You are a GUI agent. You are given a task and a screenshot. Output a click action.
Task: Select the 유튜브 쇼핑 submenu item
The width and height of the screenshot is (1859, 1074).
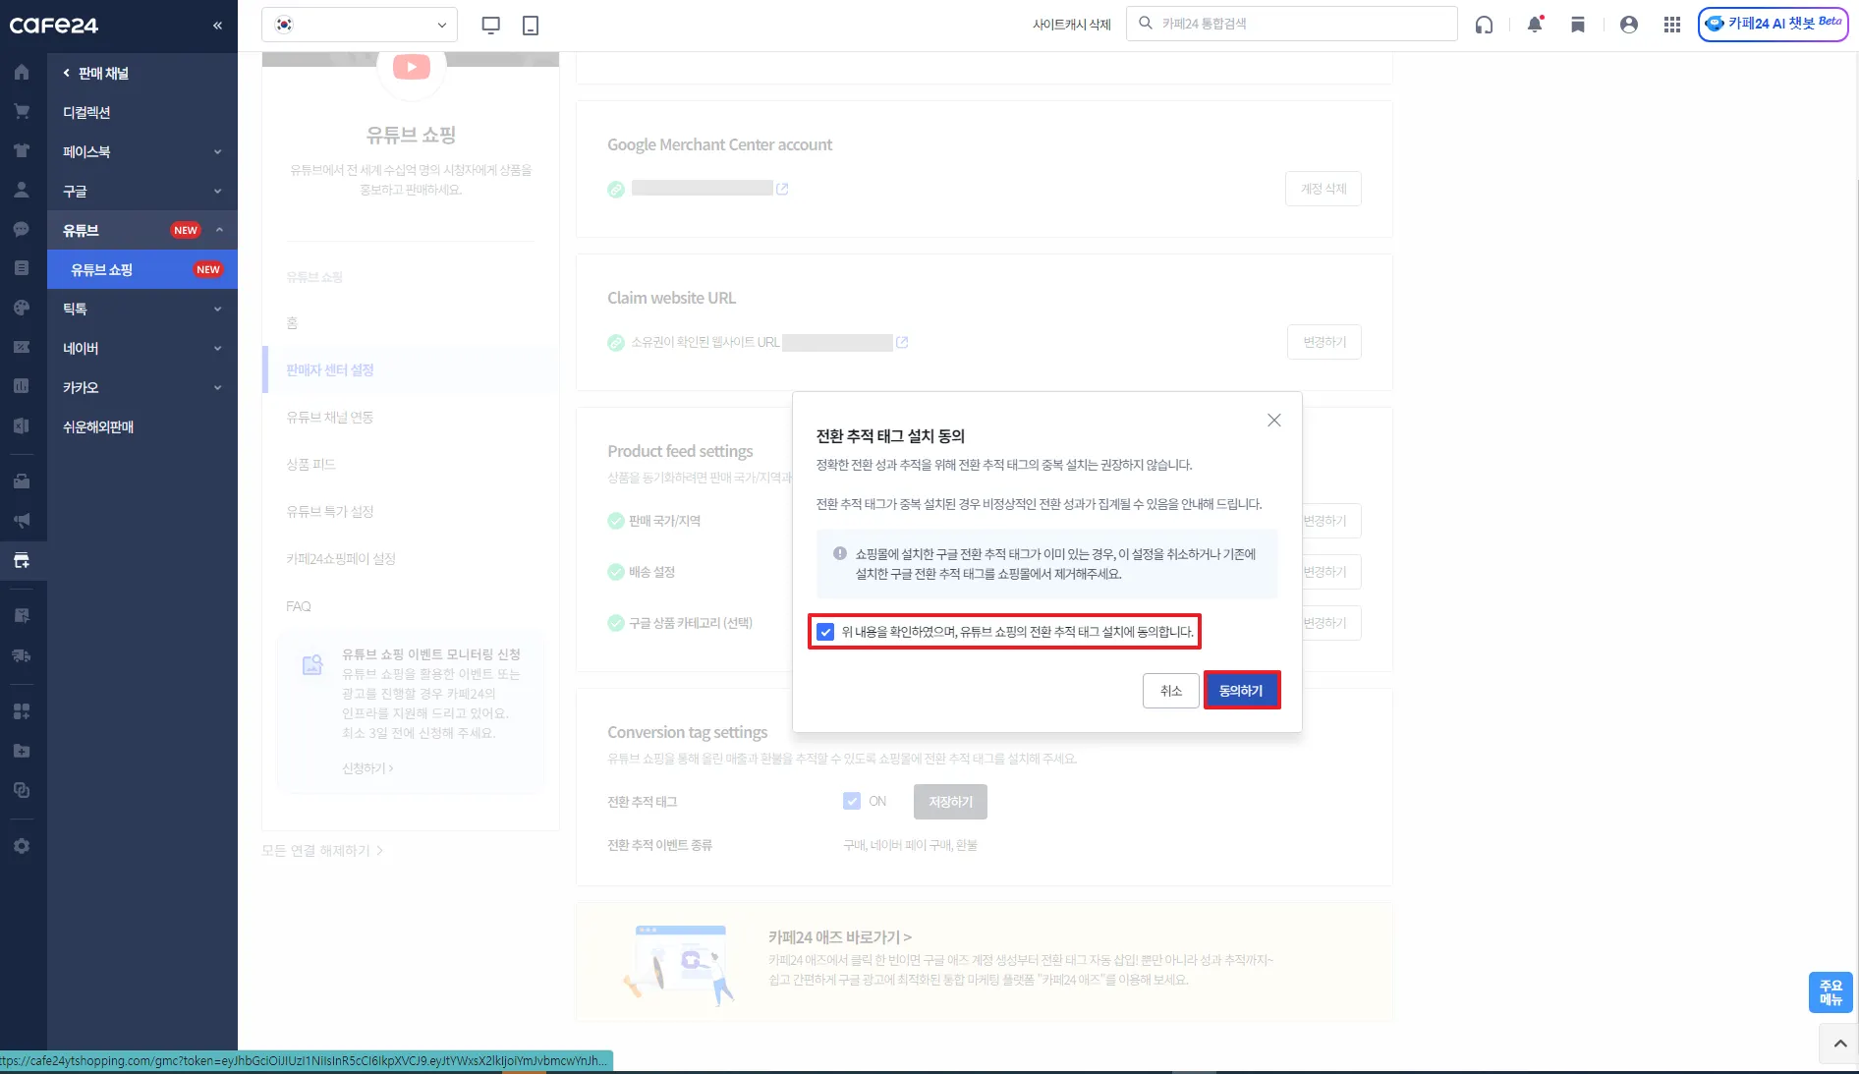tap(142, 269)
